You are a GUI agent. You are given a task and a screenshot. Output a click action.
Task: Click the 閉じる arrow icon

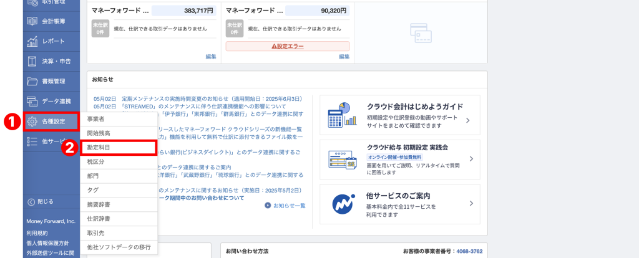coord(31,202)
